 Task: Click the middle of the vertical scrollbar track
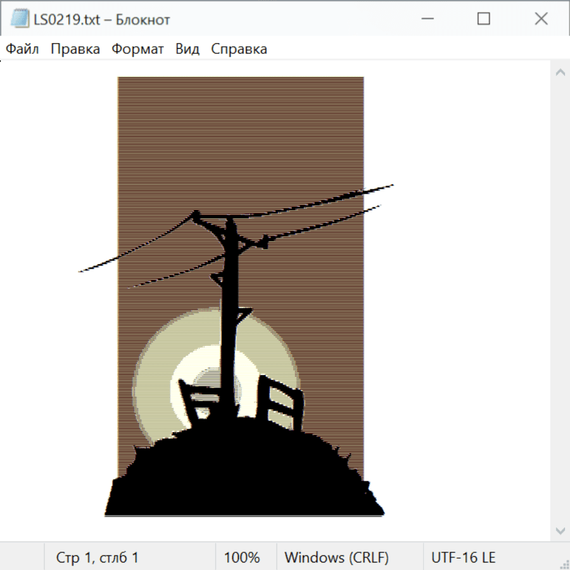pyautogui.click(x=560, y=301)
